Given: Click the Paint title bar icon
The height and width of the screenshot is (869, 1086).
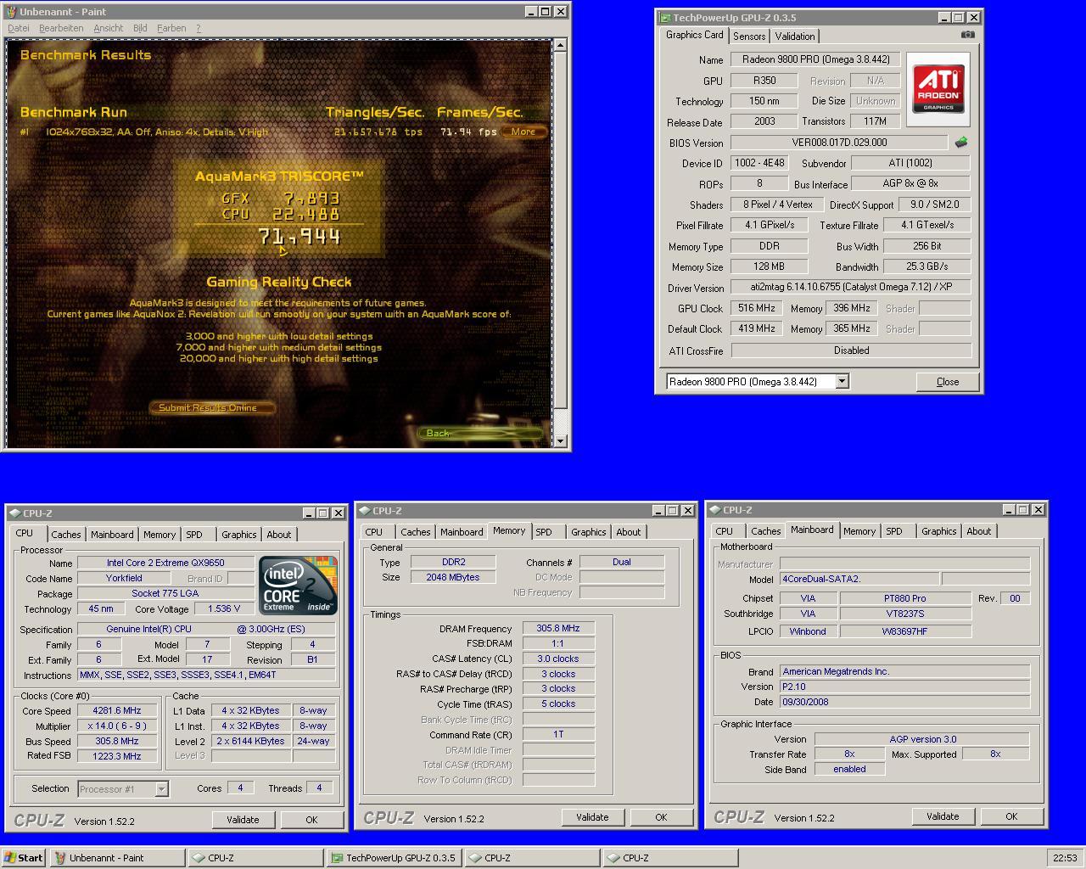Looking at the screenshot, I should pyautogui.click(x=11, y=12).
